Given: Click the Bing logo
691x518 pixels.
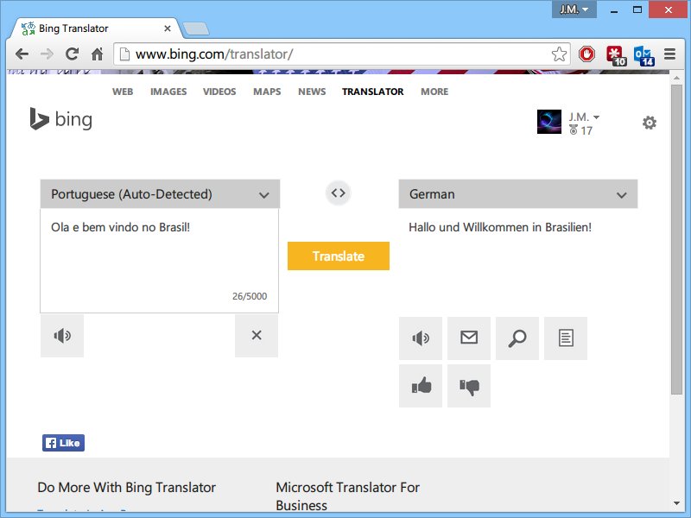Looking at the screenshot, I should (x=61, y=119).
